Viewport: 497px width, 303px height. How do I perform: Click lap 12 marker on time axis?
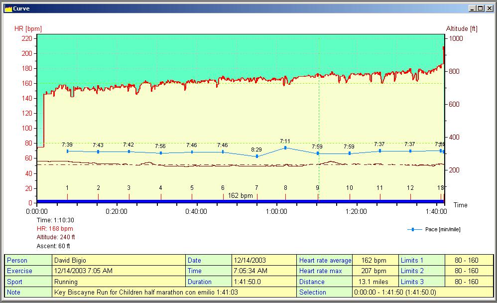[x=410, y=196]
